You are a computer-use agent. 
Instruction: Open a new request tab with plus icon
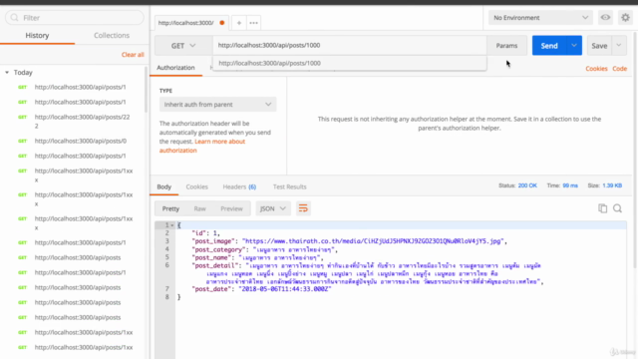(x=239, y=23)
